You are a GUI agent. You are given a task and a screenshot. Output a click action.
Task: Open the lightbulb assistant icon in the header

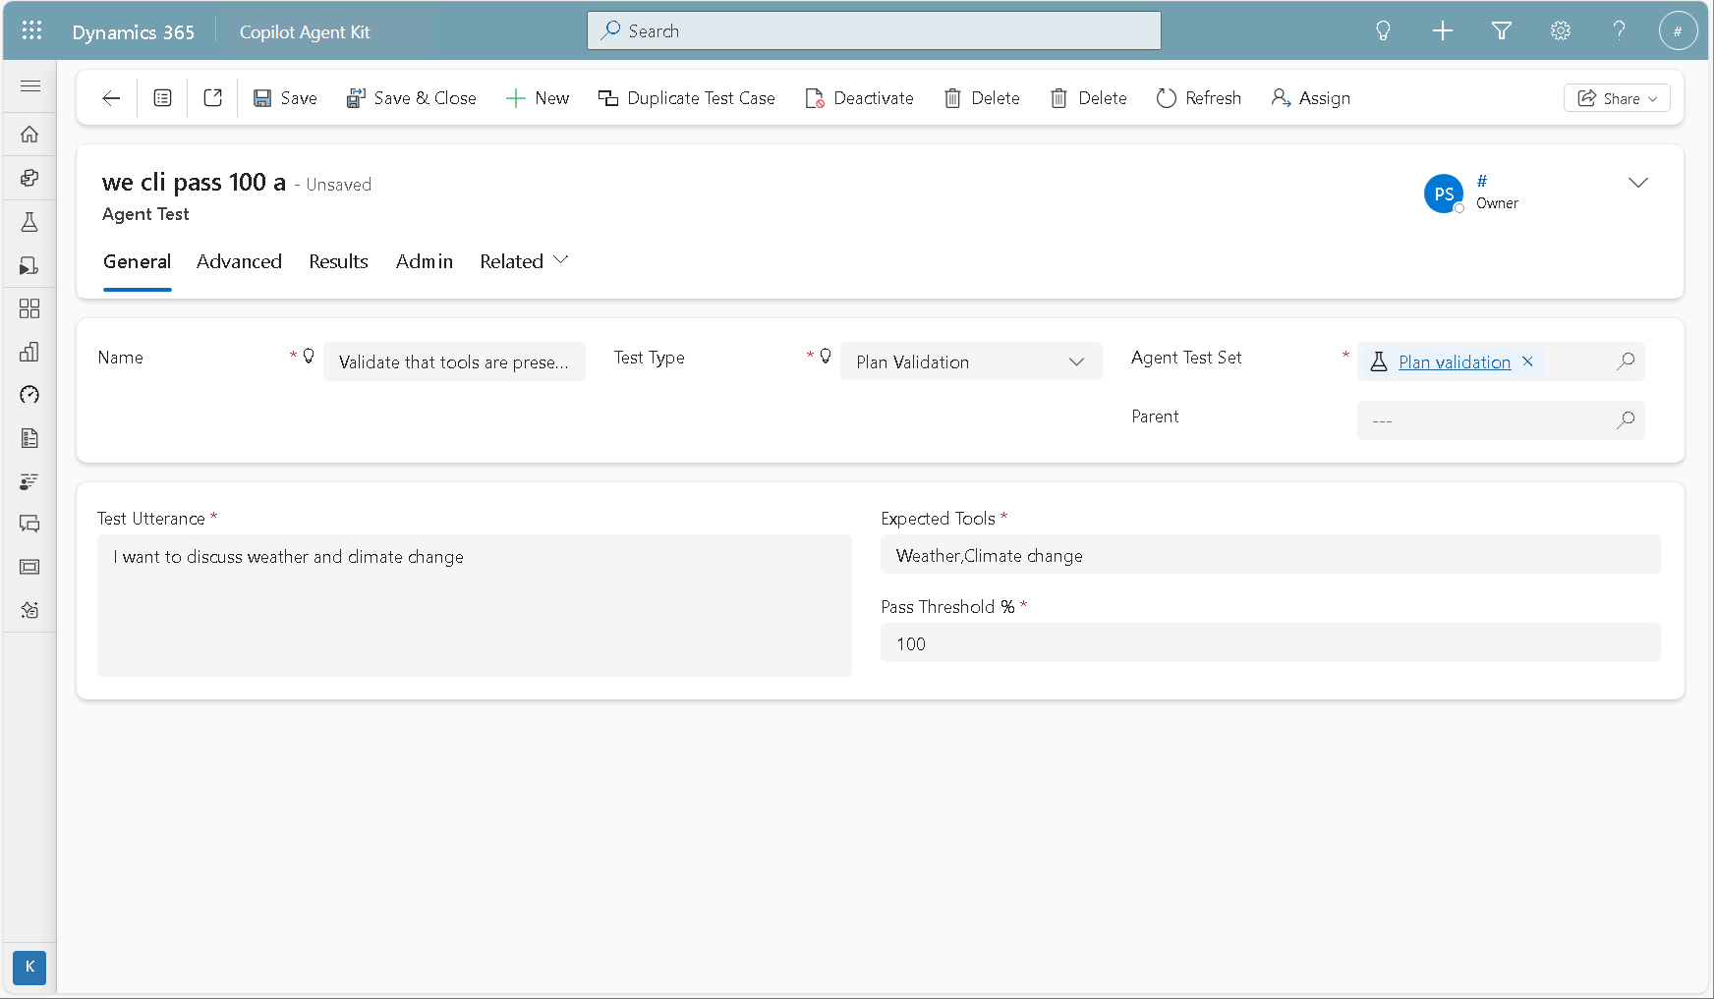[1383, 31]
